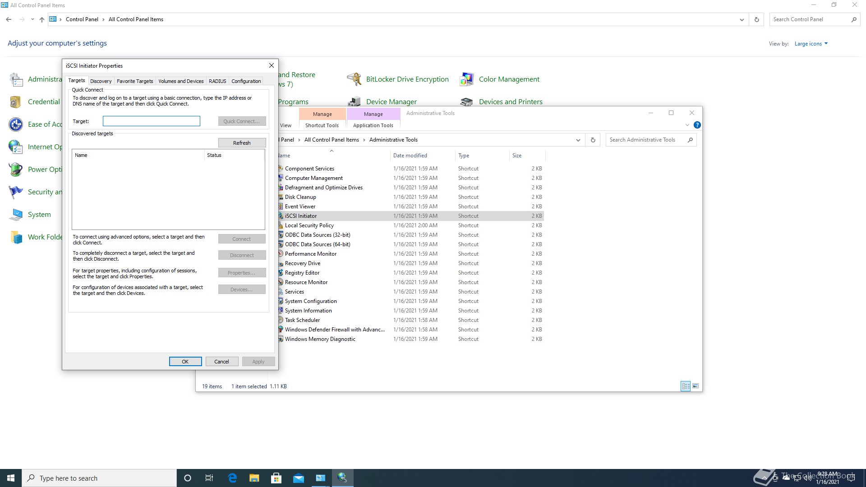Open Security and Maintenance flag icon
Screen dimensions: 866x487
tap(16, 192)
